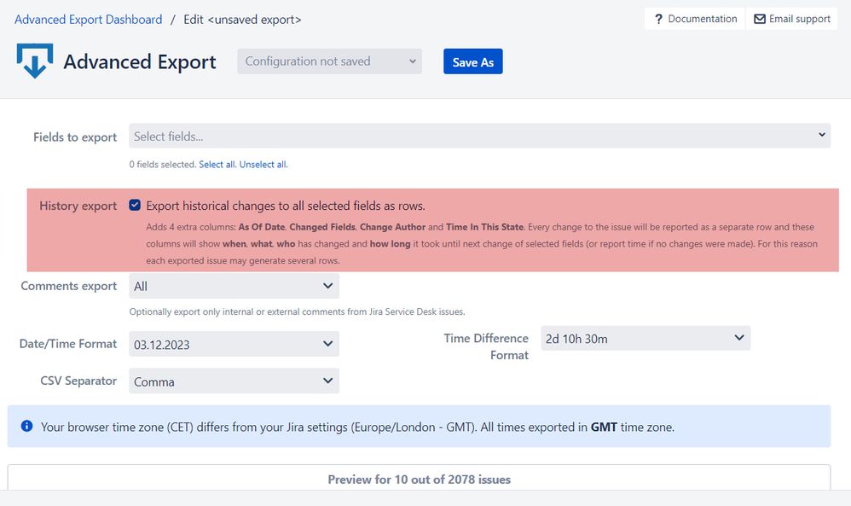This screenshot has width=851, height=506.
Task: Click the browser time zone notice text
Action: pos(357,427)
